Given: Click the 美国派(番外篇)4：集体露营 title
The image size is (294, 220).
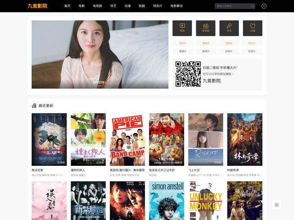Looking at the screenshot, I should pos(127,170).
